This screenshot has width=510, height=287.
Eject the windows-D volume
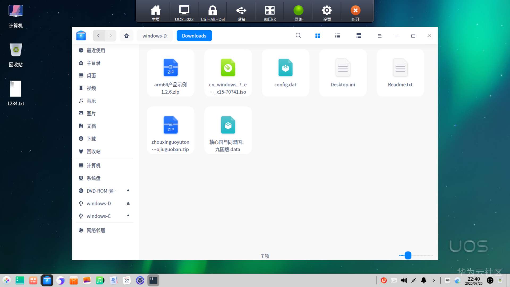(128, 203)
